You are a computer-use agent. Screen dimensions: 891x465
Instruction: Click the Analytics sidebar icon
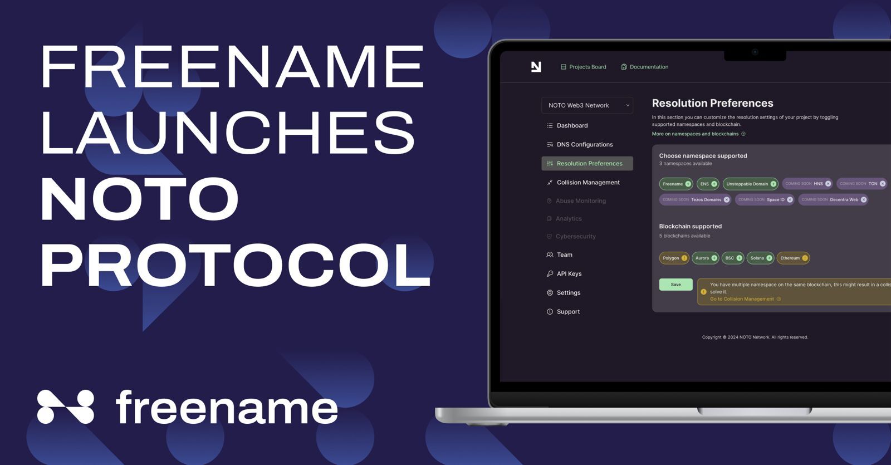click(549, 219)
